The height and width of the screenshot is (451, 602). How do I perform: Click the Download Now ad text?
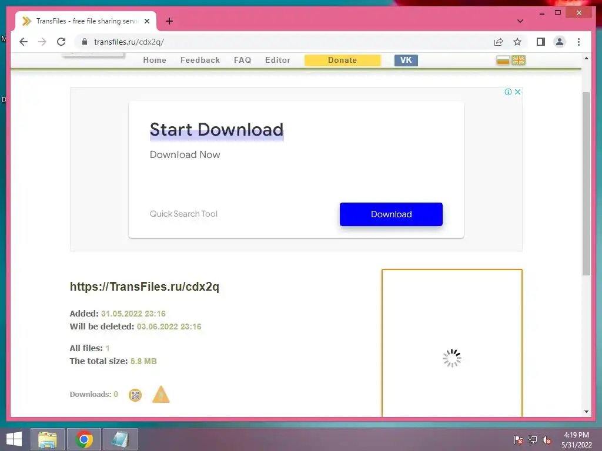pos(185,154)
